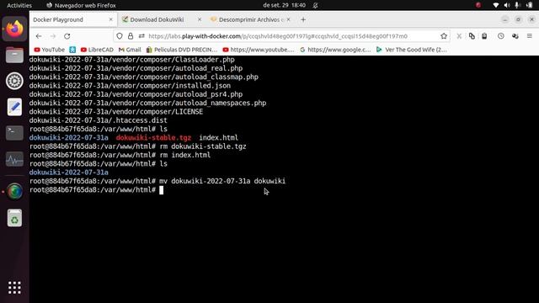Open Firefox hamburger application menu
The width and height of the screenshot is (539, 303).
(530, 36)
